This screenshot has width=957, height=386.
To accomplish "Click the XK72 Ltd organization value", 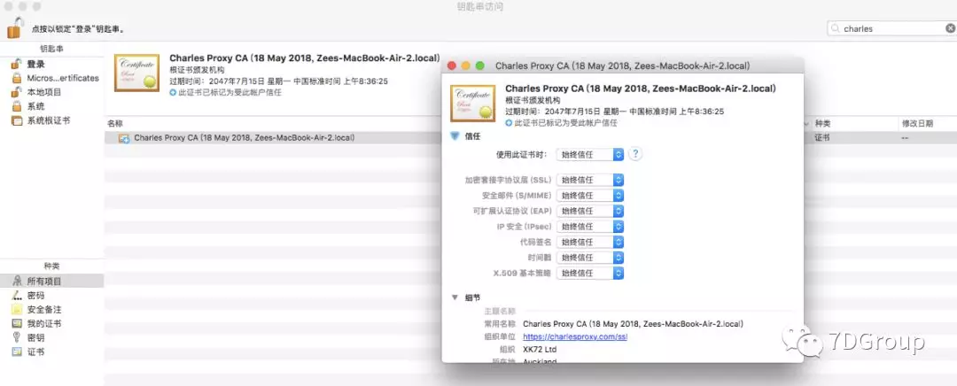I will 540,350.
